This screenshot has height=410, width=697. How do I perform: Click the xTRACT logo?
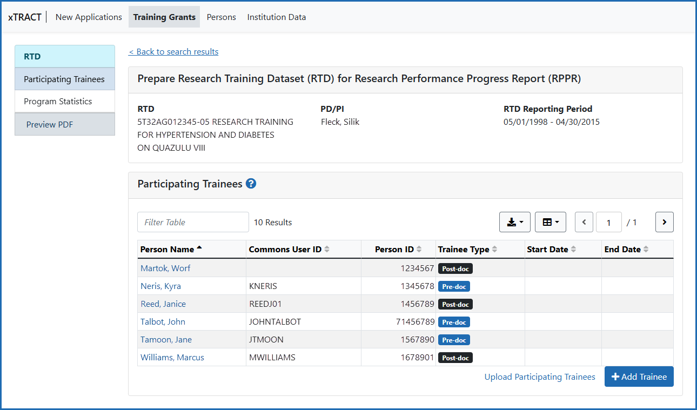point(25,17)
